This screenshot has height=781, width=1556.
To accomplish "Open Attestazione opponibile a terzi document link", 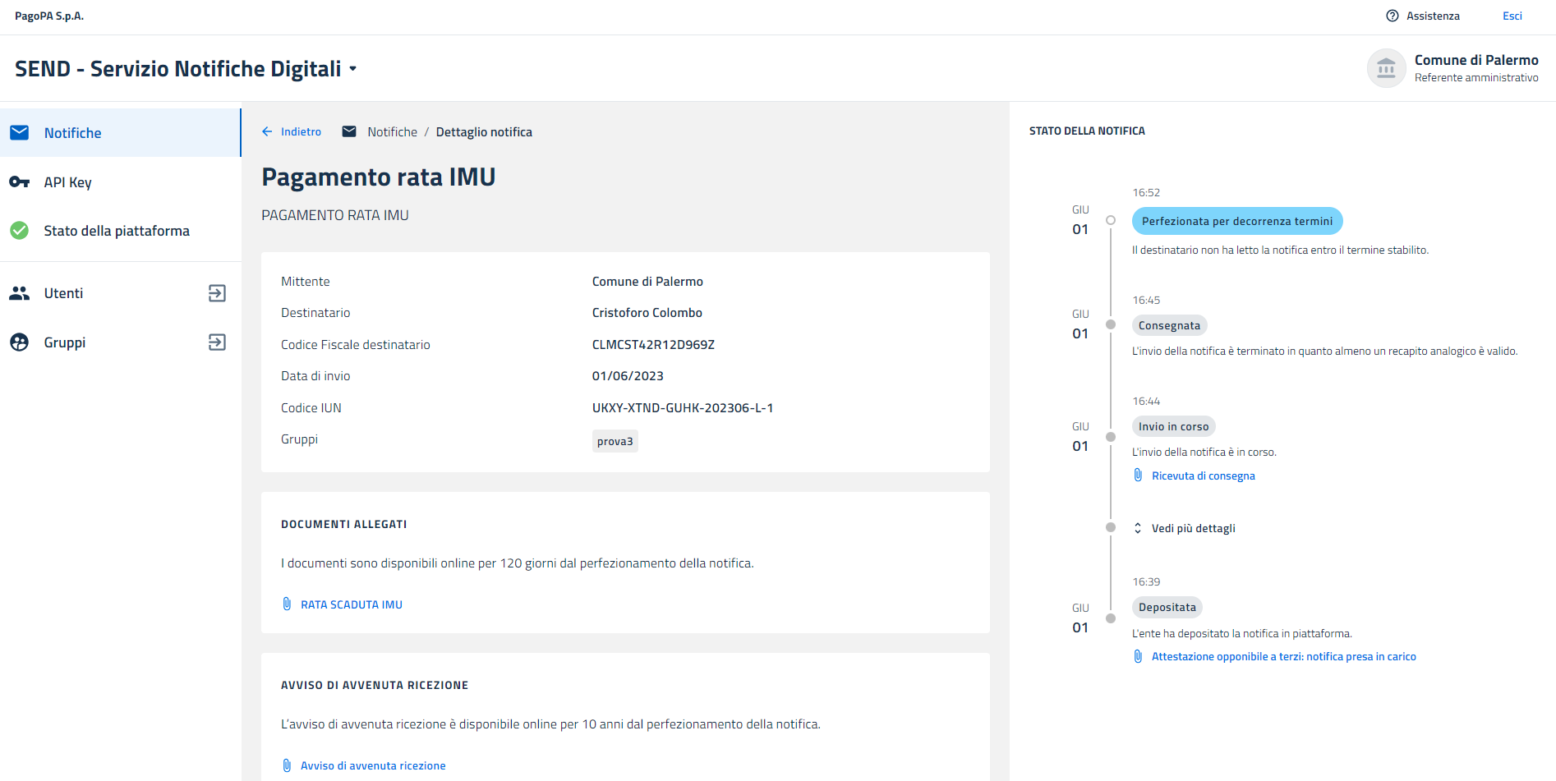I will [1283, 657].
